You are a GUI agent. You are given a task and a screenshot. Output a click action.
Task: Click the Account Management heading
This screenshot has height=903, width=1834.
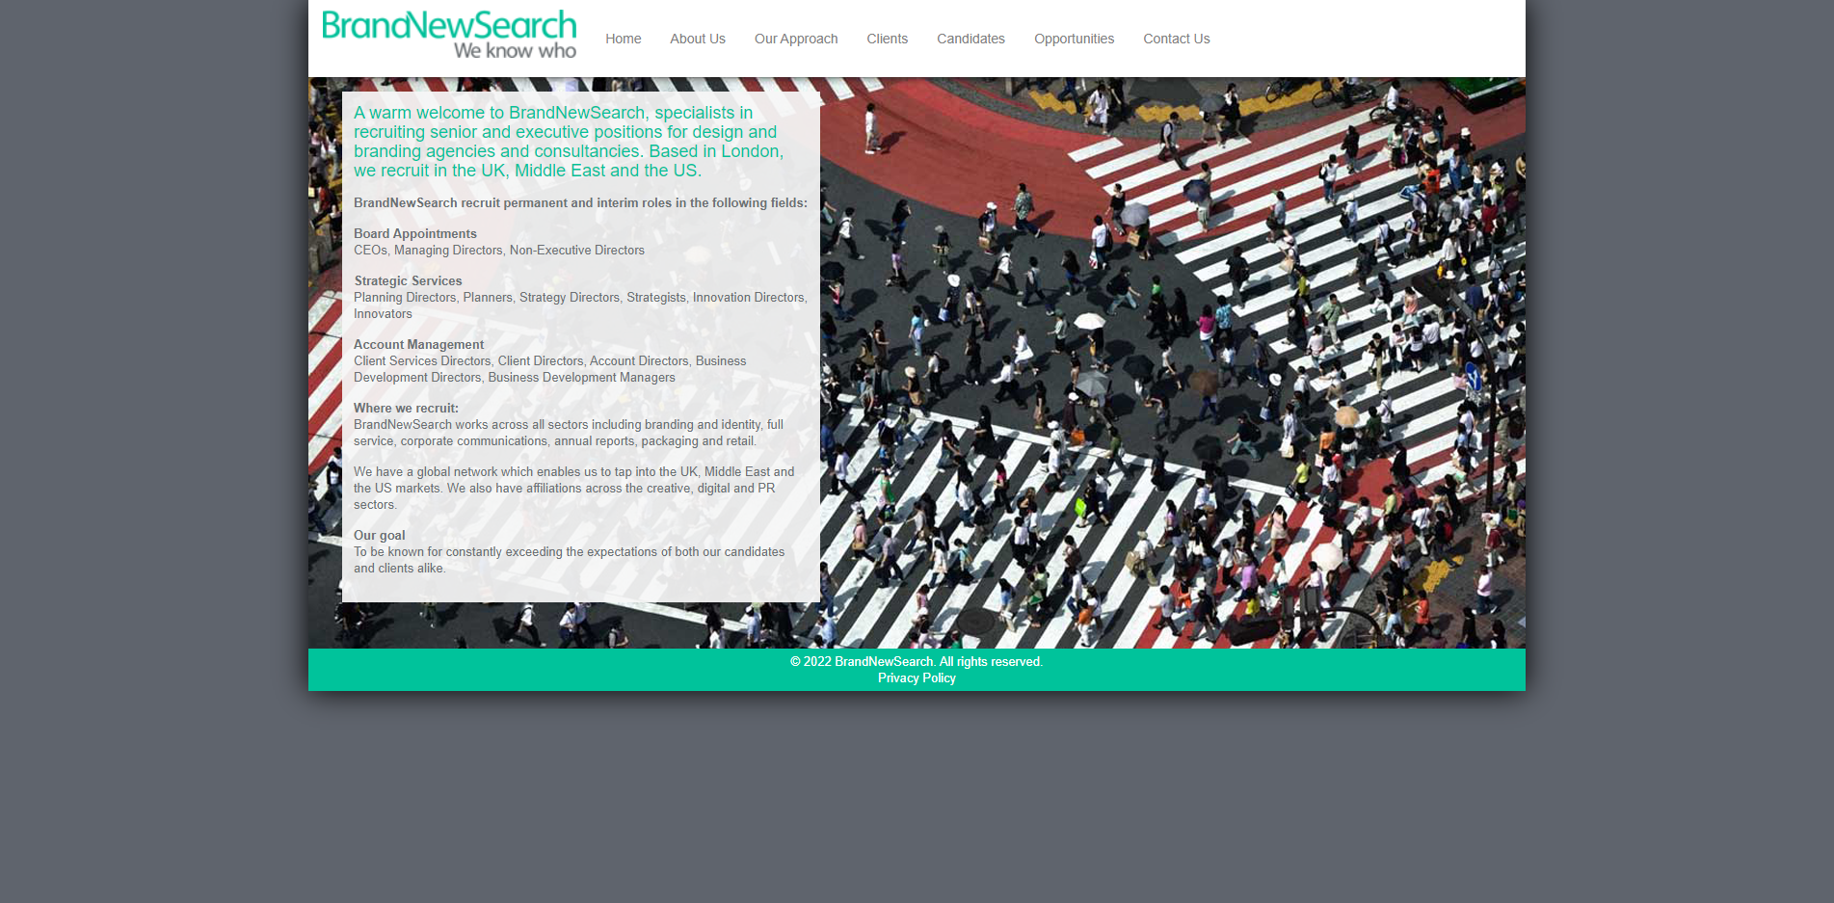pyautogui.click(x=418, y=345)
